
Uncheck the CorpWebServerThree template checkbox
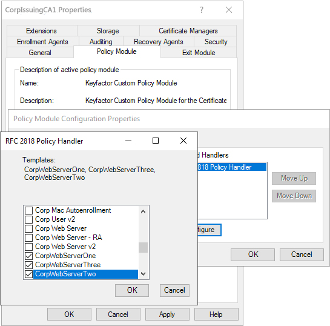point(29,265)
